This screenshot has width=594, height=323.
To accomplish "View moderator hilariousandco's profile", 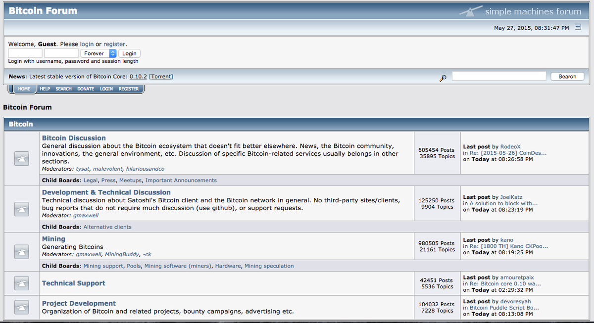I will click(145, 169).
